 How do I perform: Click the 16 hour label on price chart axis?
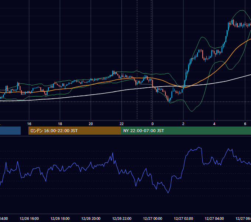coord(29,124)
